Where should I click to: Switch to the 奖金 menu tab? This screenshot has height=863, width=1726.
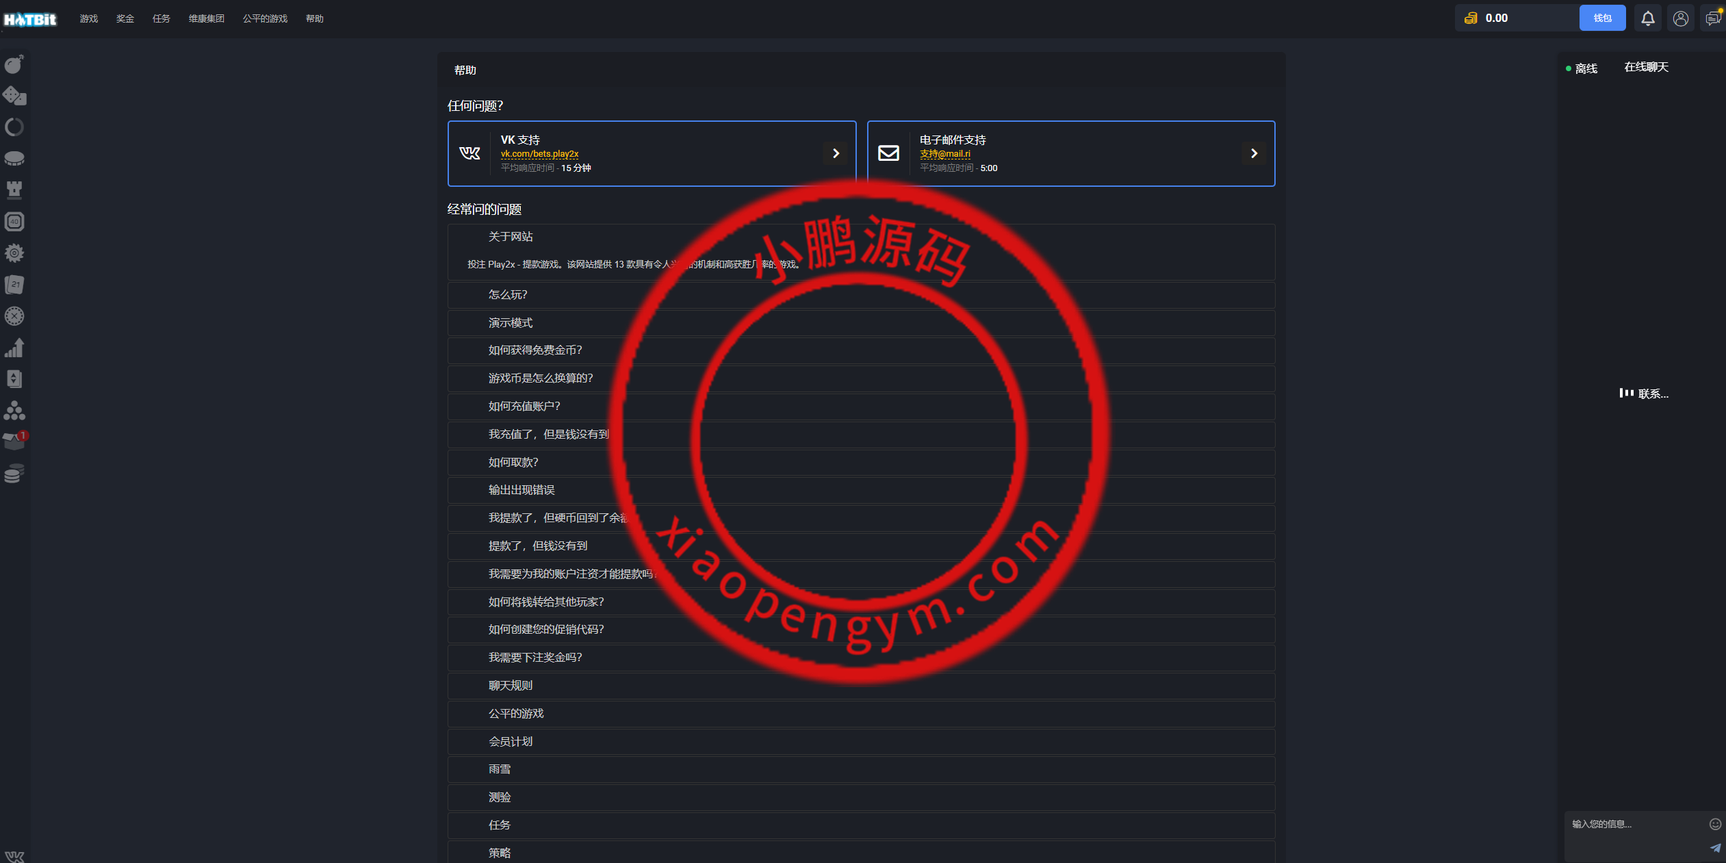(125, 18)
